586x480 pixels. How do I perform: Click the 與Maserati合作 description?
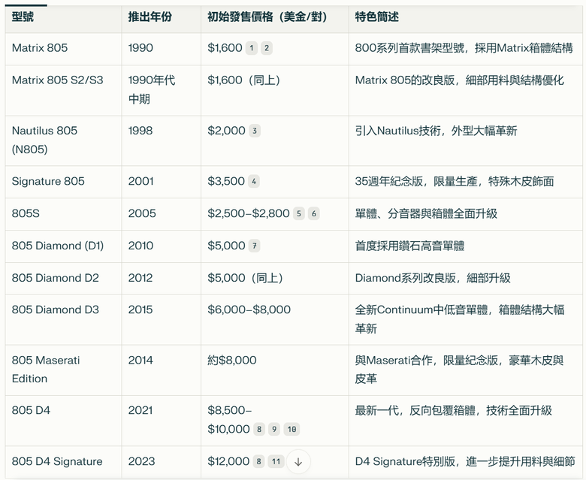(x=459, y=370)
